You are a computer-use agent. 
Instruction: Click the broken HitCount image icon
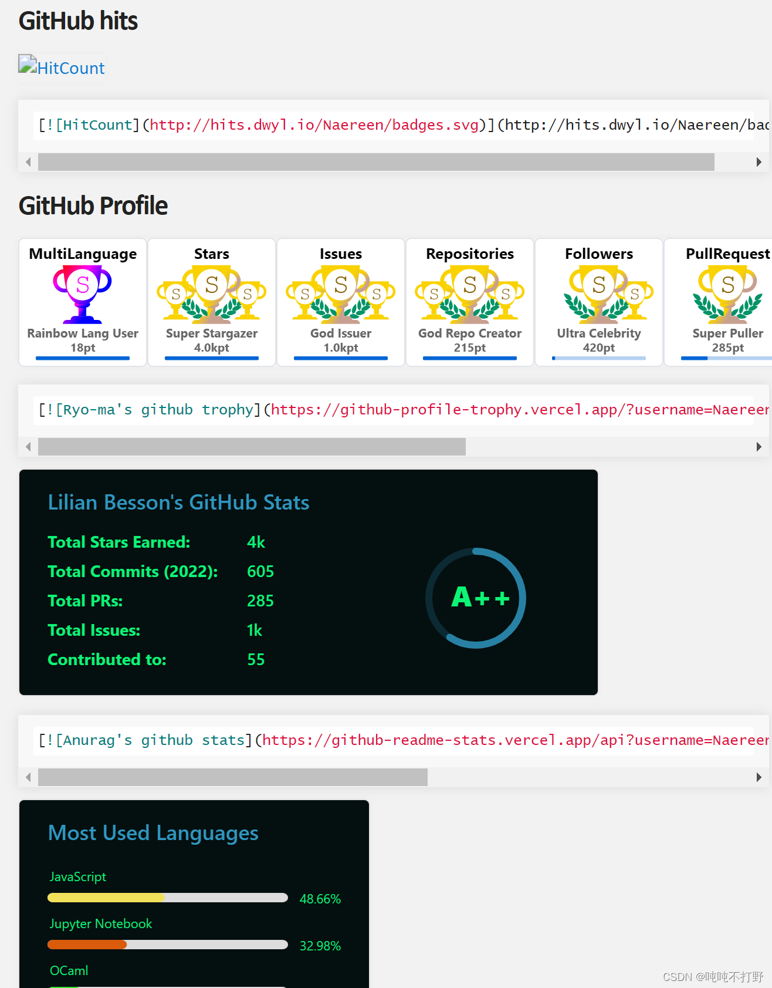point(28,64)
